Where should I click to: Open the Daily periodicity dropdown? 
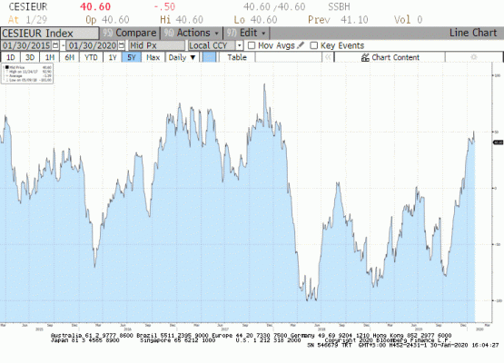point(182,57)
